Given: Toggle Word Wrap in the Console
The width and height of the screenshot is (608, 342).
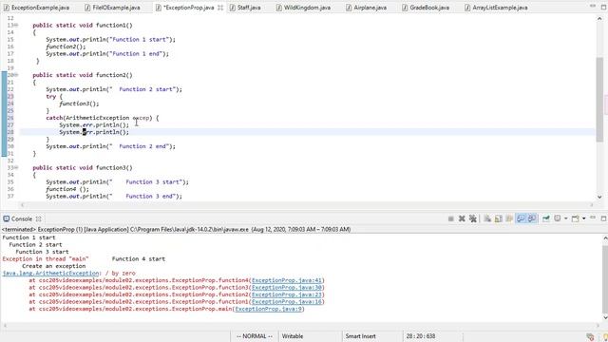Looking at the screenshot, I should (x=509, y=218).
